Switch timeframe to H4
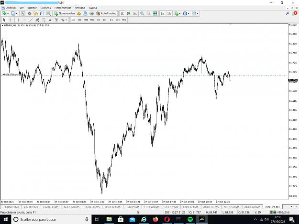The width and height of the screenshot is (299, 224). (x=105, y=20)
